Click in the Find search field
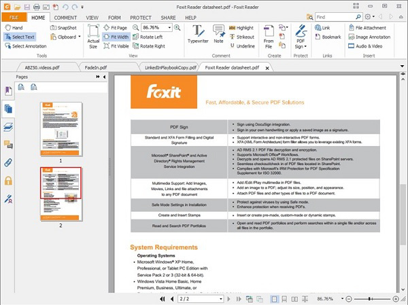Viewport: 408px width, 305px height. (x=335, y=17)
